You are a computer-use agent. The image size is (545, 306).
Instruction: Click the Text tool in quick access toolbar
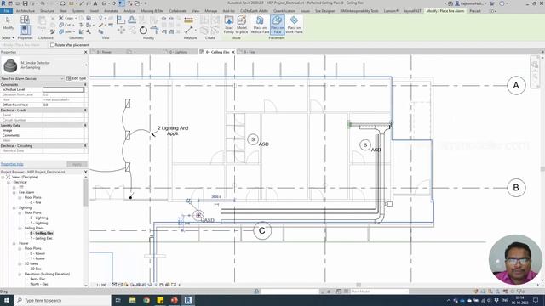tap(95, 3)
